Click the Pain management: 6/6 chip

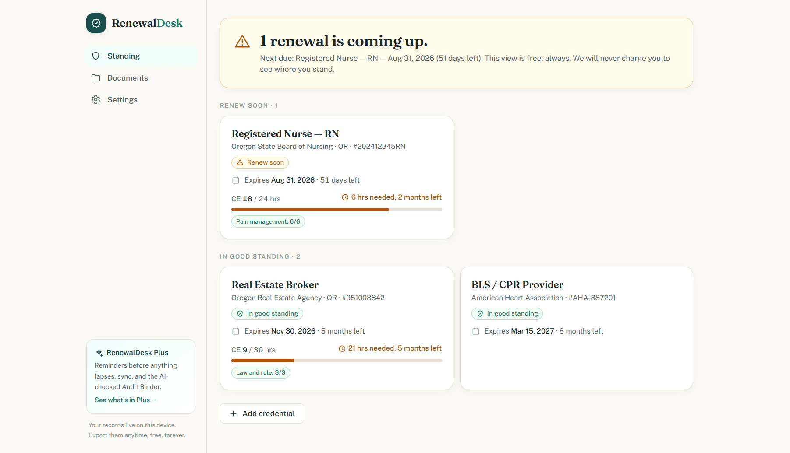[x=268, y=221]
